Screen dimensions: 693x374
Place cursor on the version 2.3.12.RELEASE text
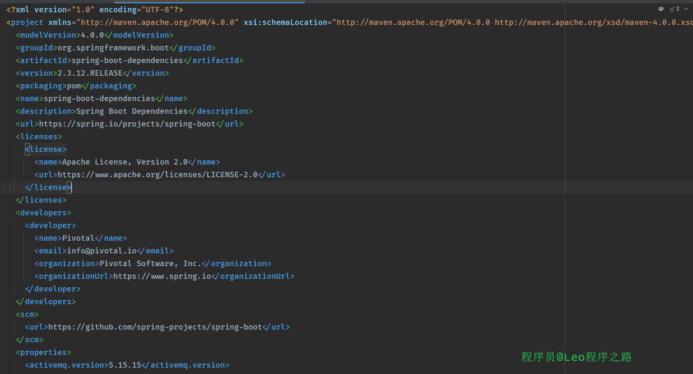coord(90,73)
